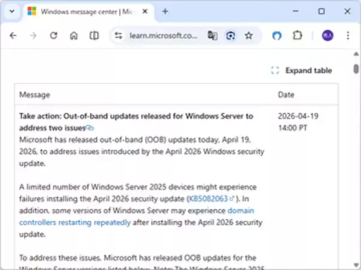
Task: Open domain controllers restarting repeatedly link
Action: [x=137, y=217]
